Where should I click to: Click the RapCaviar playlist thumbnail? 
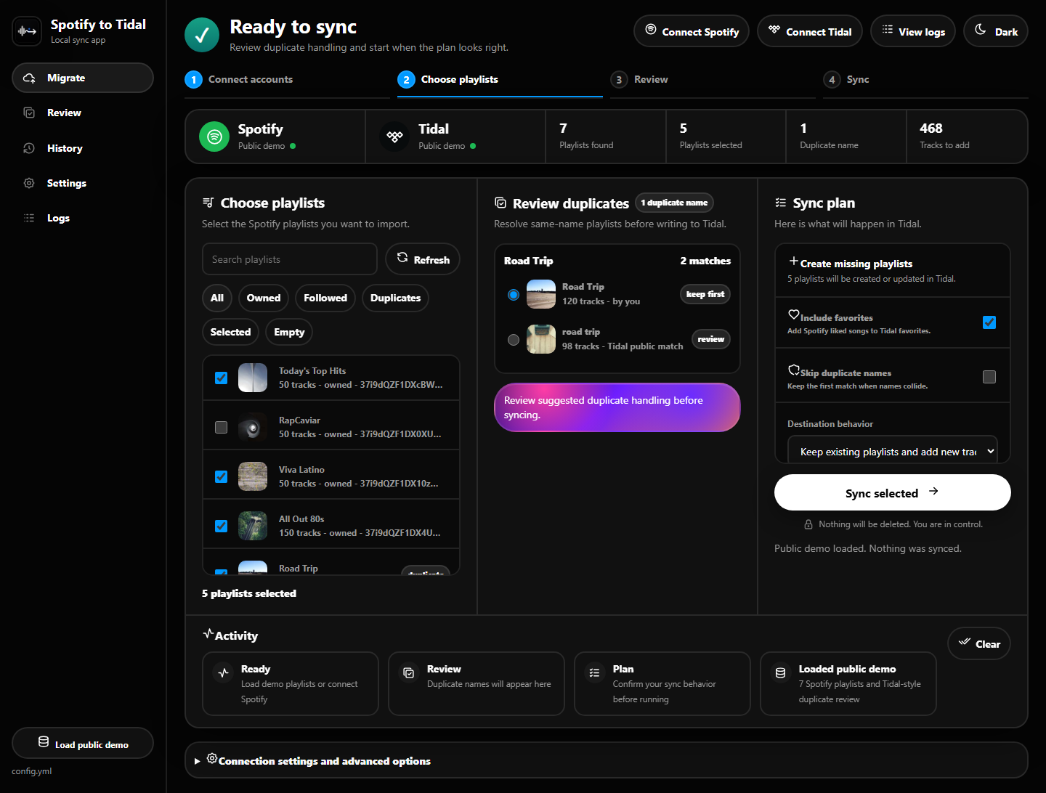tap(253, 427)
